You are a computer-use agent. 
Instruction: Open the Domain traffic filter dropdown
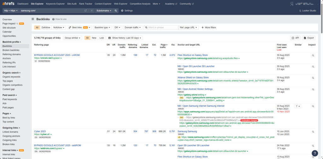coord(133,27)
